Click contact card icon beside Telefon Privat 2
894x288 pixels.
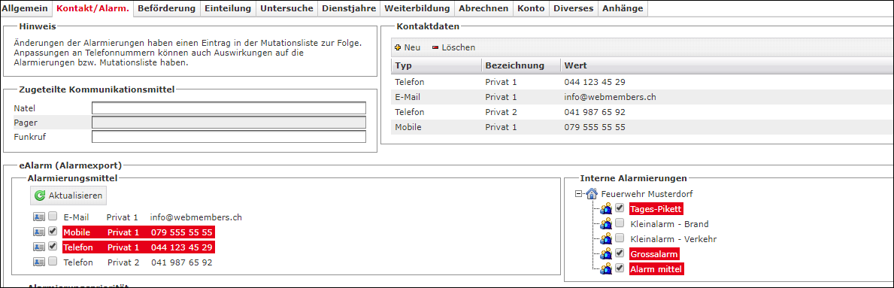coord(39,262)
